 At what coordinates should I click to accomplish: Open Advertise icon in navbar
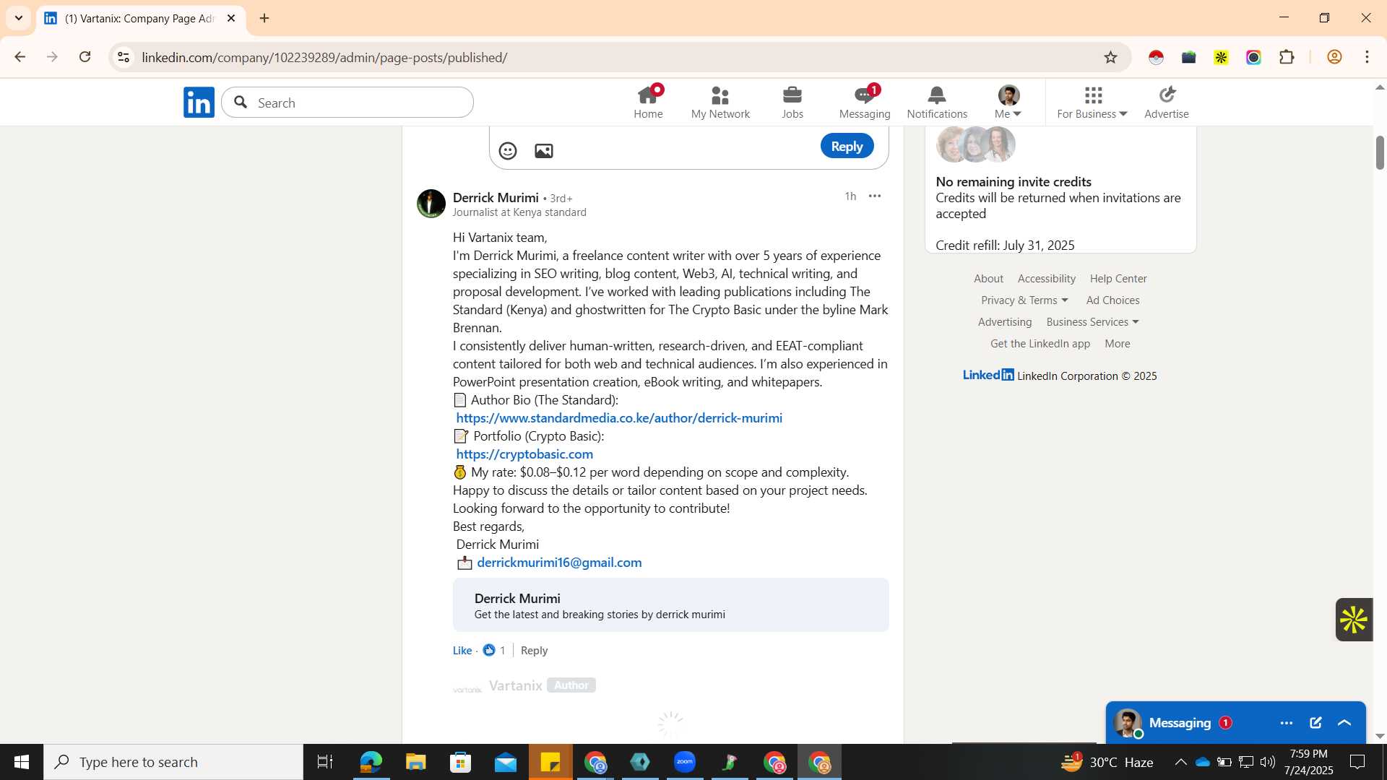(1167, 95)
